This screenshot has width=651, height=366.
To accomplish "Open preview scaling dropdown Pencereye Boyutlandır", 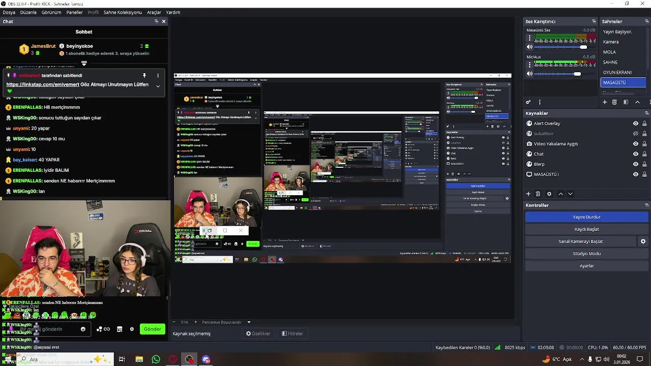I will [226, 322].
